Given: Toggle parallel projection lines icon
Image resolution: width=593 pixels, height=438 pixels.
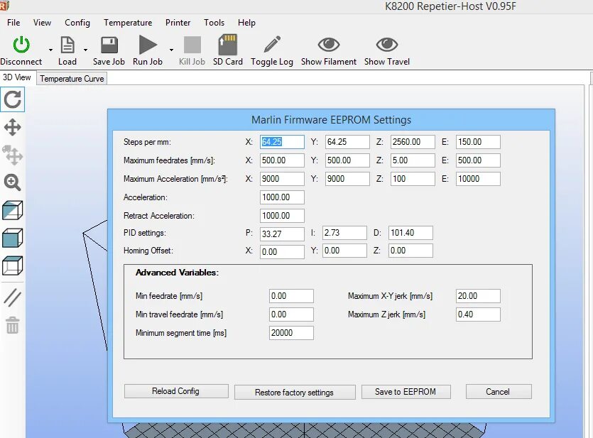Looking at the screenshot, I should click(13, 297).
